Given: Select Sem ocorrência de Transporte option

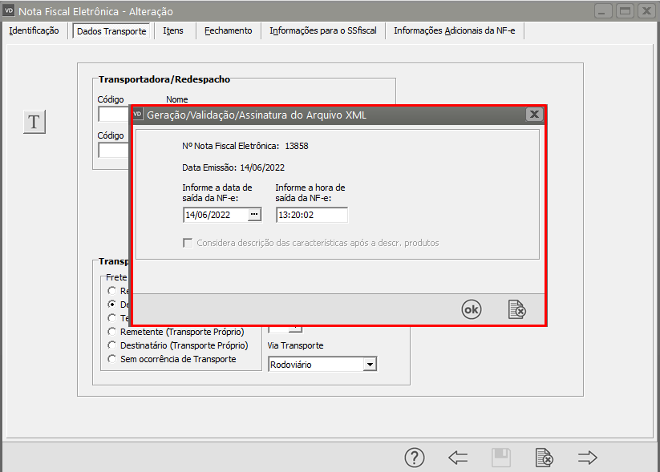Looking at the screenshot, I should pyautogui.click(x=112, y=359).
